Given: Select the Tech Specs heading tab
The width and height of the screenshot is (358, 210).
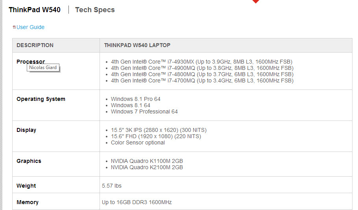Looking at the screenshot, I should point(95,10).
